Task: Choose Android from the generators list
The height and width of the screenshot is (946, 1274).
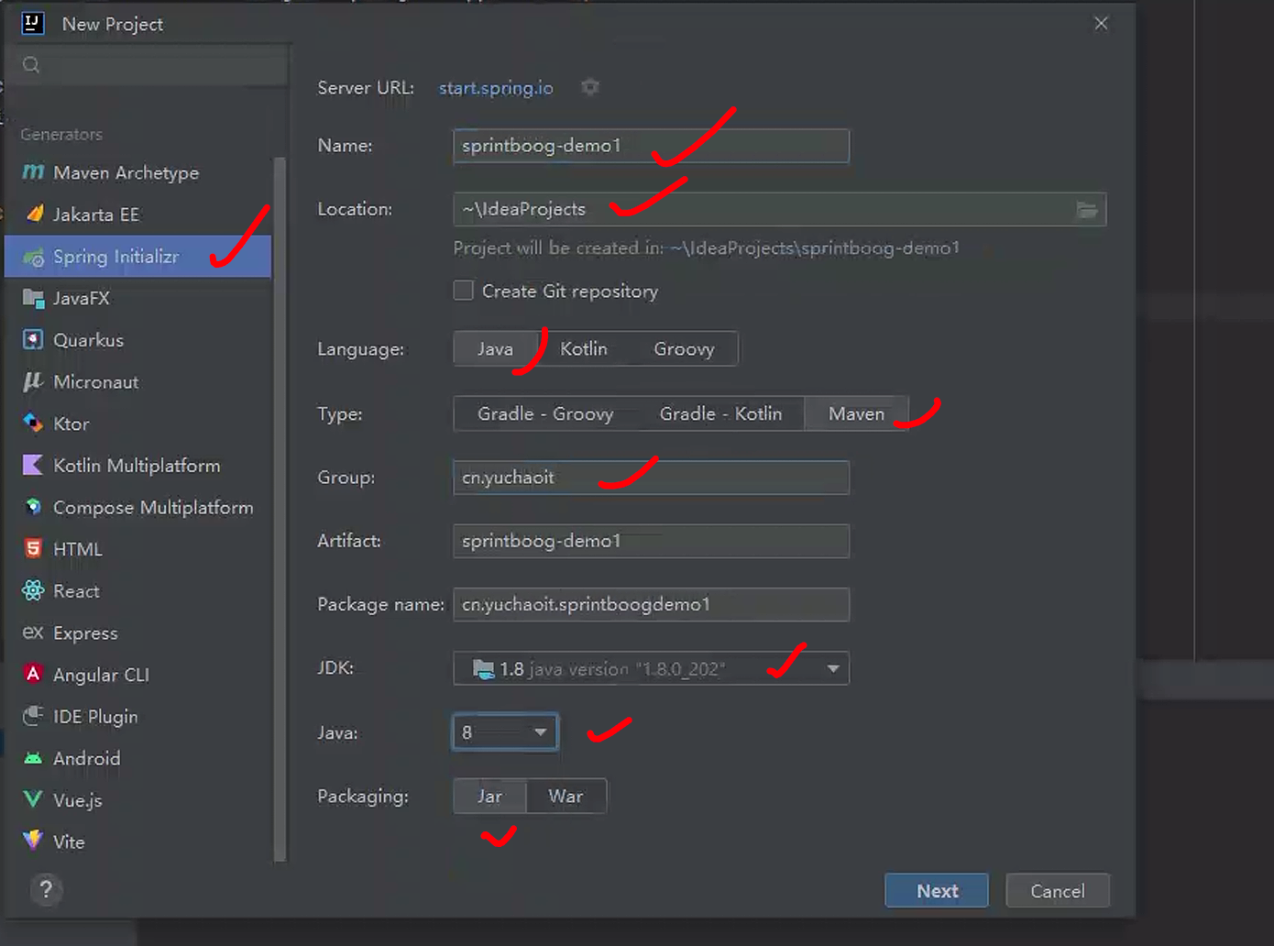Action: [x=86, y=759]
